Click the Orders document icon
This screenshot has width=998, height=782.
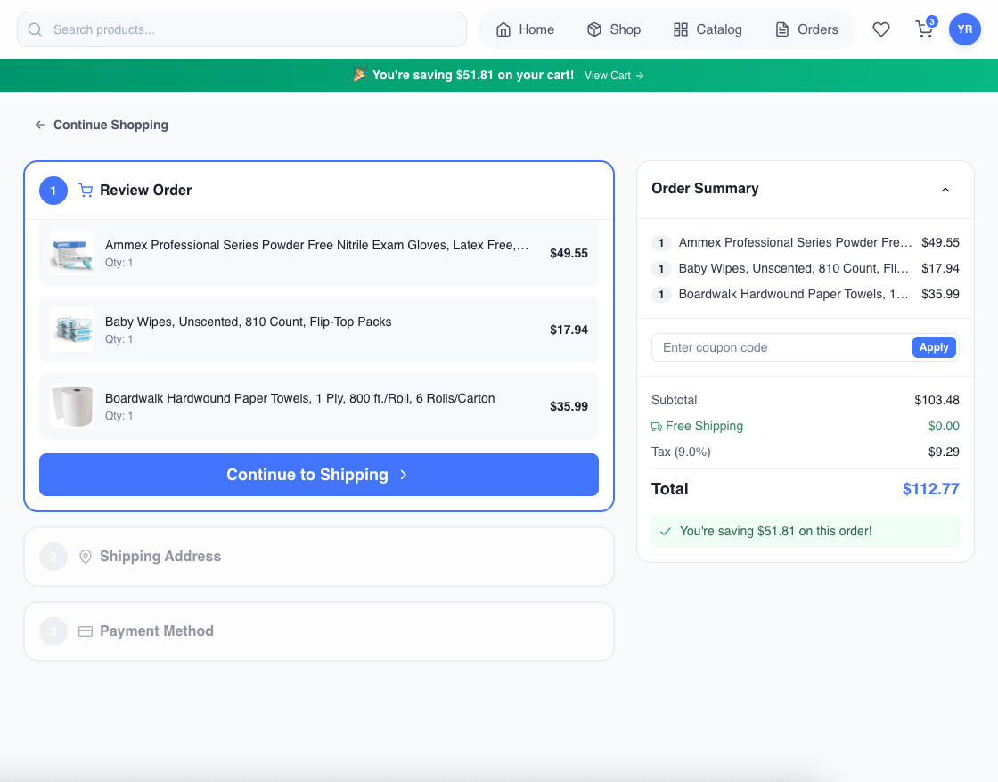(x=780, y=29)
